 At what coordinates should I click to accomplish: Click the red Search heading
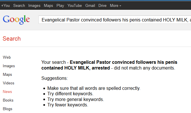pyautogui.click(x=11, y=39)
